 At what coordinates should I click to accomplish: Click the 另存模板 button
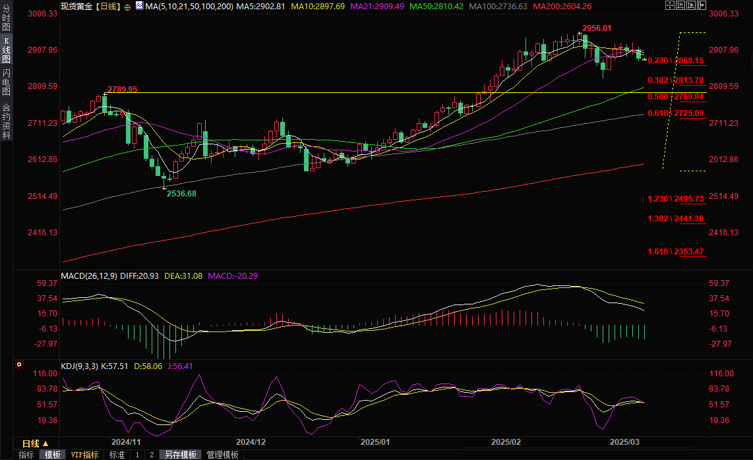coord(181,455)
